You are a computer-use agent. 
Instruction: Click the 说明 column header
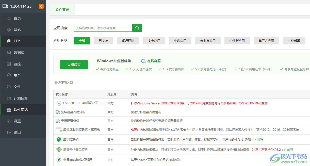pos(134,94)
